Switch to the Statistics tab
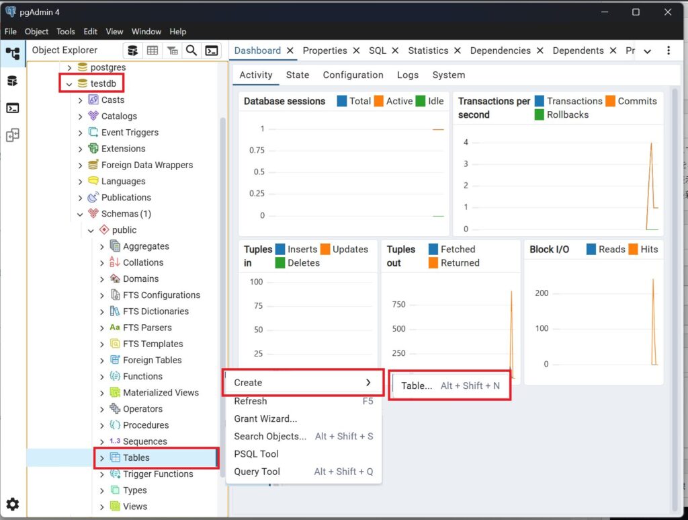Screen dimensions: 688x520 tap(428, 50)
